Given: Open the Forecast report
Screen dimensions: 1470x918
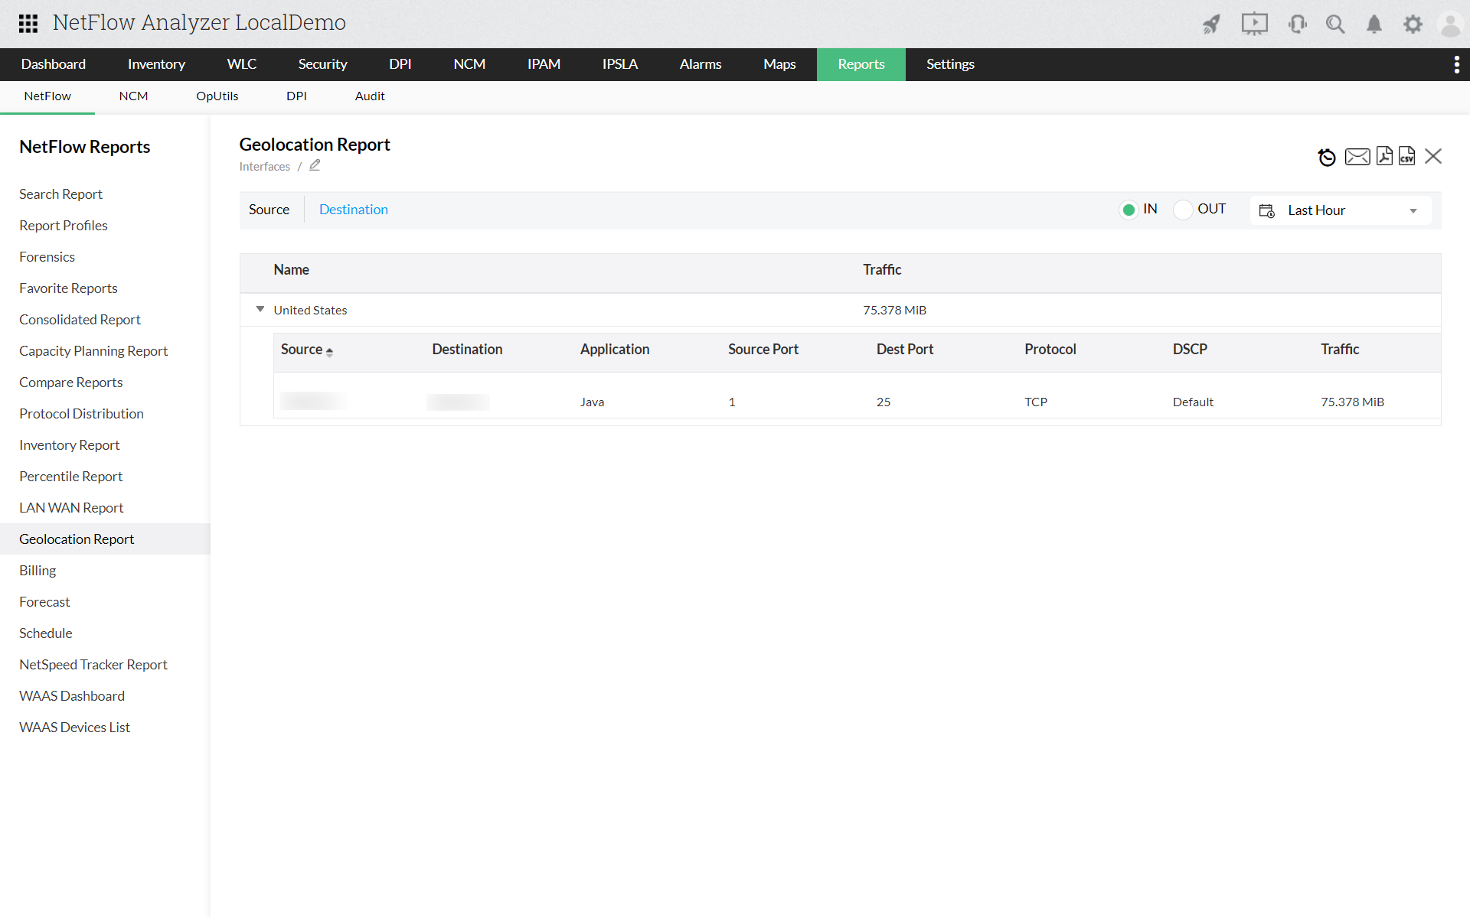Looking at the screenshot, I should coord(44,601).
